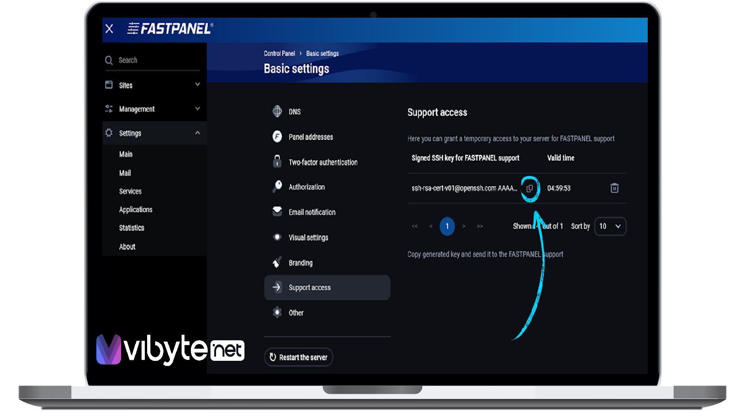The image size is (745, 419).
Task: Collapse the Settings section
Action: [197, 133]
